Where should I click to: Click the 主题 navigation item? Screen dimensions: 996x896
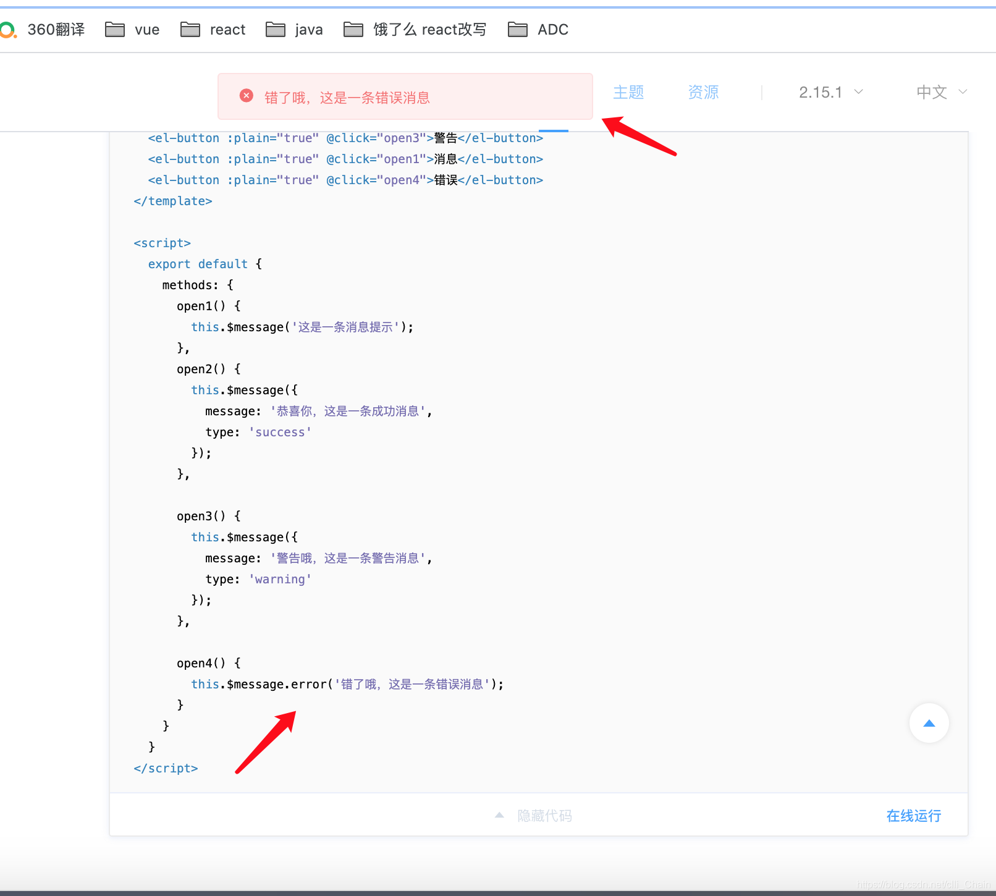click(x=628, y=93)
